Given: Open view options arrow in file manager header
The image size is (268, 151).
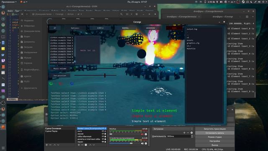Looking at the screenshot, I should (x=131, y=14).
